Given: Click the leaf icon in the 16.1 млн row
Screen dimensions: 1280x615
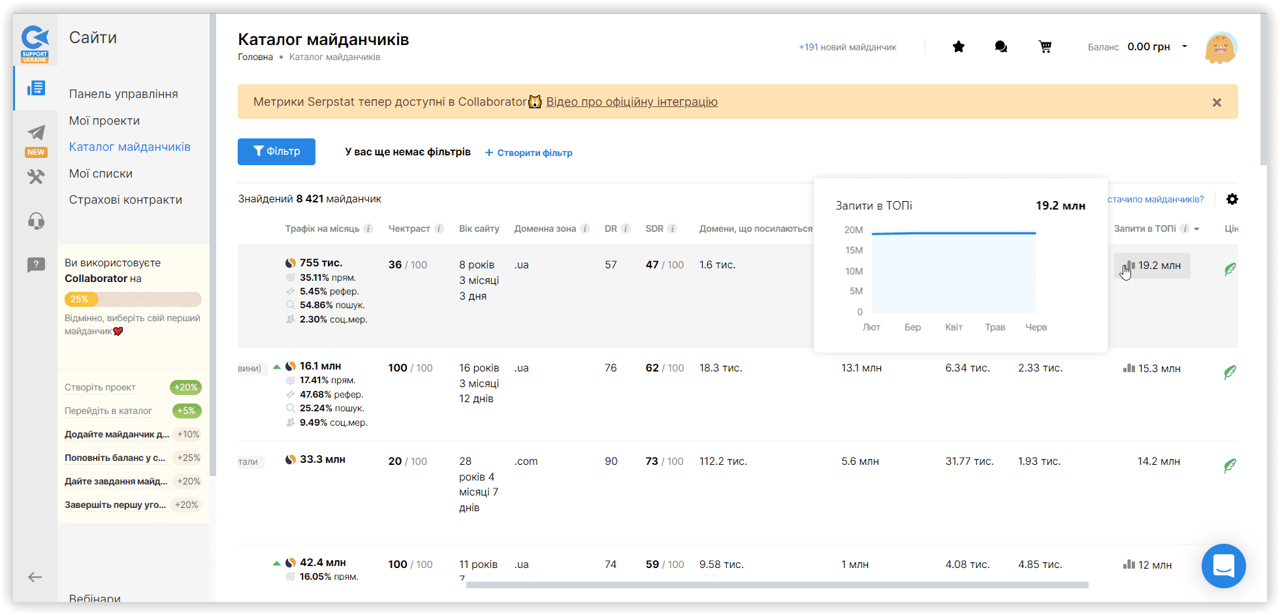Looking at the screenshot, I should click(1230, 372).
